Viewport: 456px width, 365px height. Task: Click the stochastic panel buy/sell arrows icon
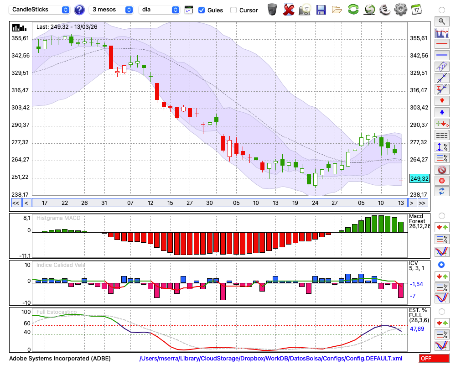[442, 323]
